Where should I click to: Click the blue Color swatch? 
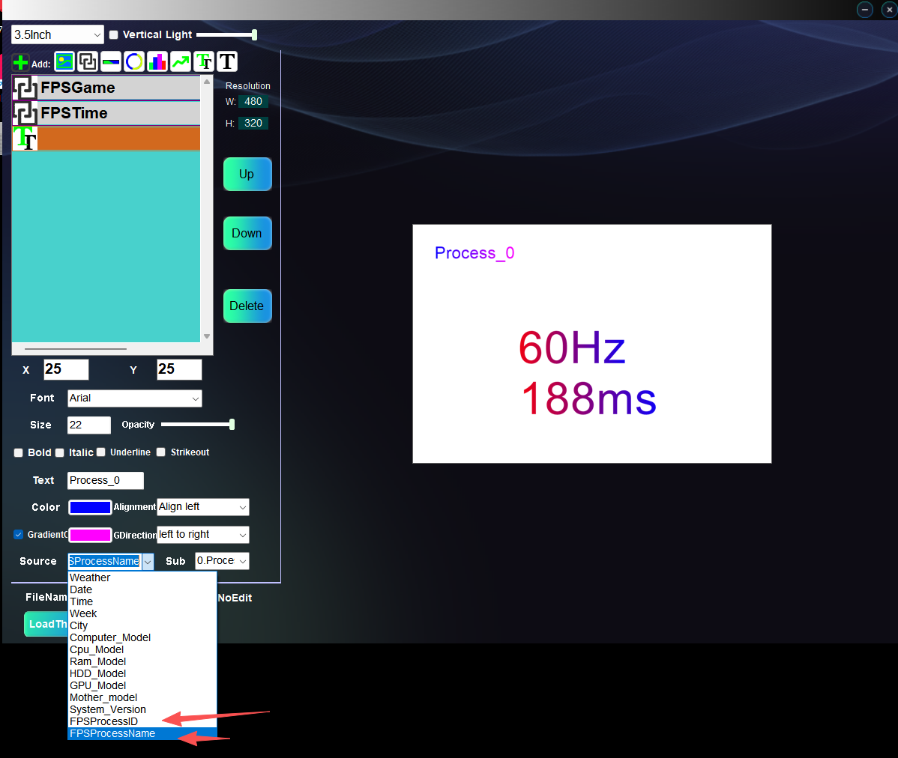90,507
